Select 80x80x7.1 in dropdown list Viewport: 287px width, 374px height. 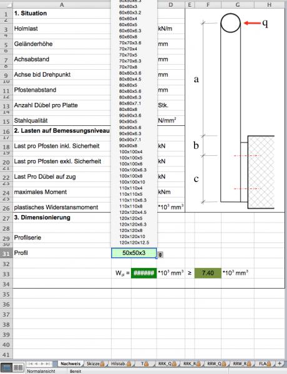click(130, 103)
